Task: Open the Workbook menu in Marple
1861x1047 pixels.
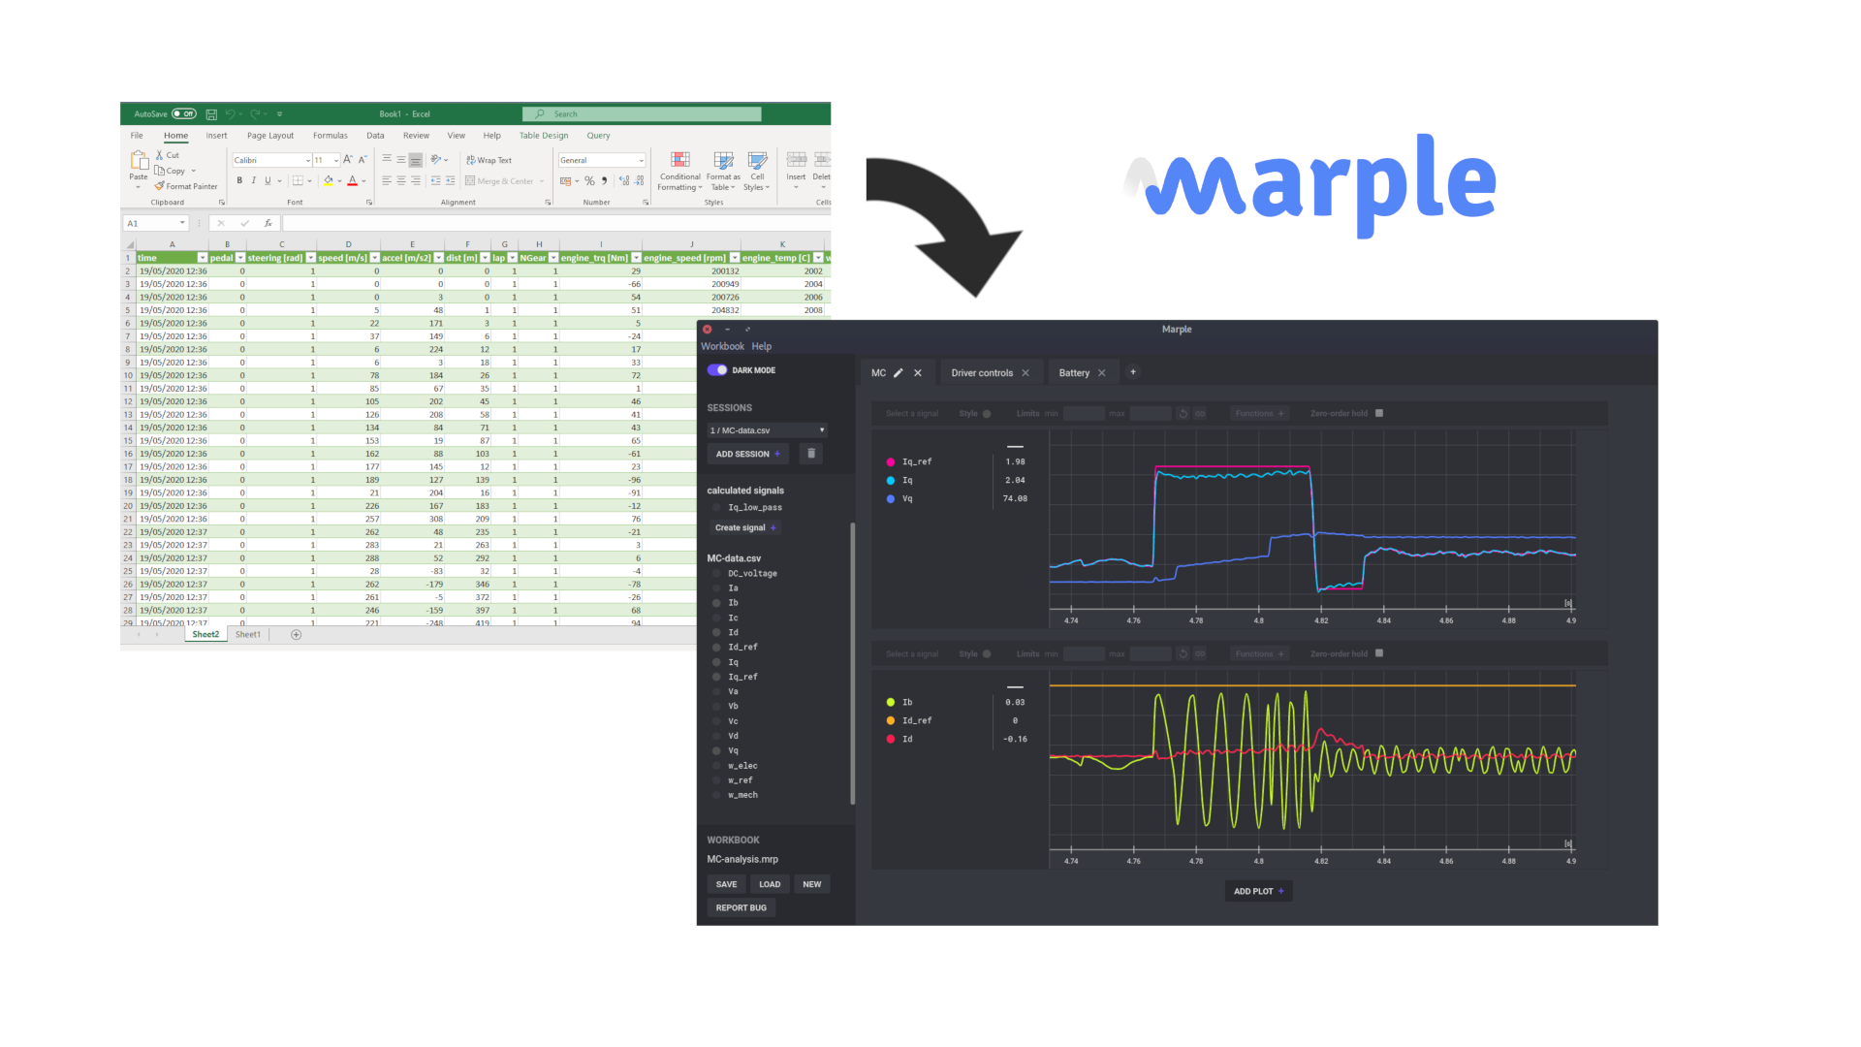Action: pos(723,346)
